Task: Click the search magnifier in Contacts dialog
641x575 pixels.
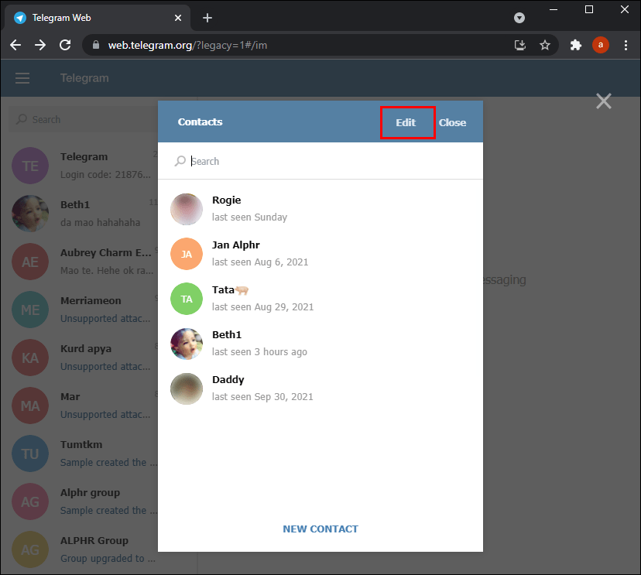Action: coord(180,161)
